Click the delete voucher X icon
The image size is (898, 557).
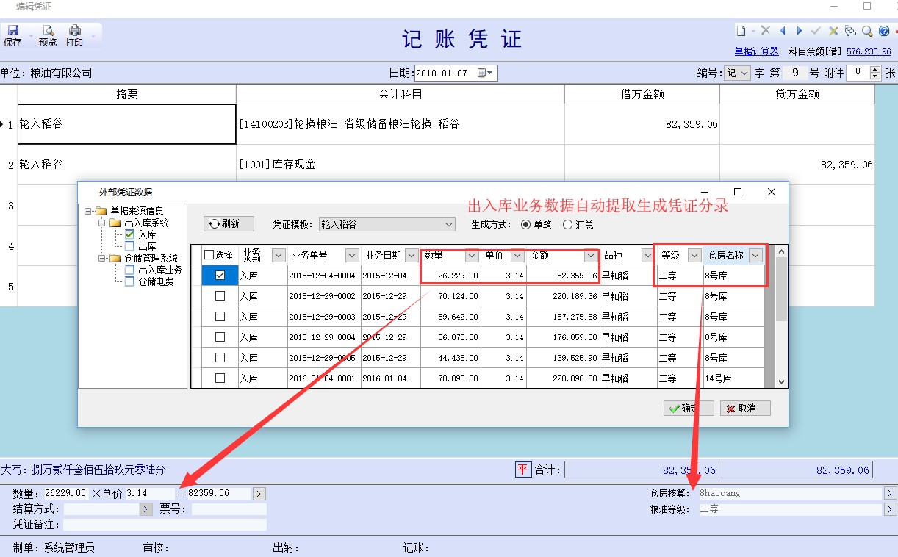pos(766,31)
